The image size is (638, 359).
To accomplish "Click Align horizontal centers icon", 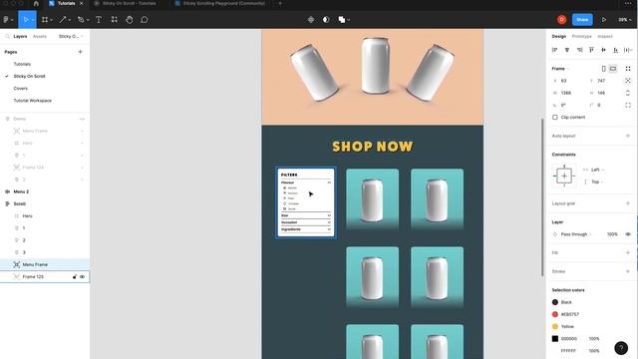I will (x=567, y=50).
